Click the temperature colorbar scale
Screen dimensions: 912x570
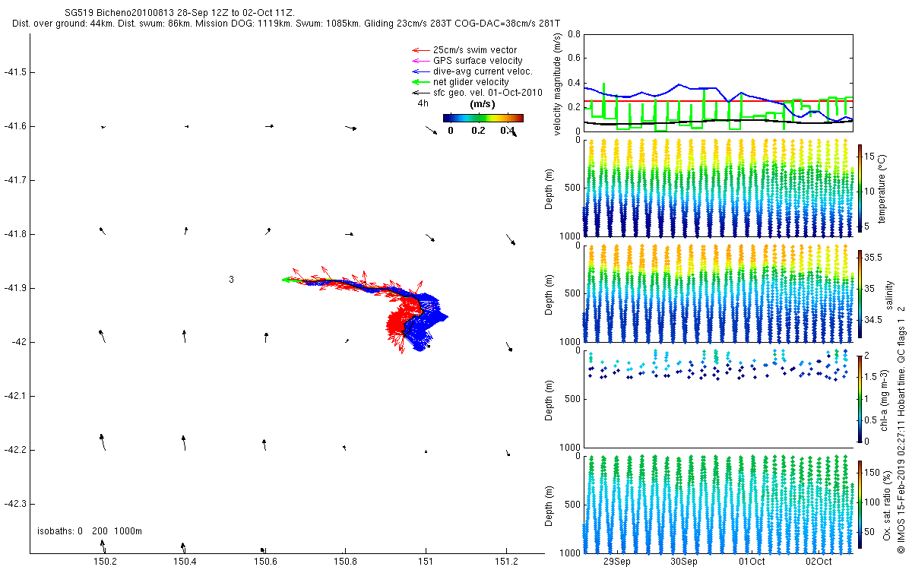tap(860, 188)
